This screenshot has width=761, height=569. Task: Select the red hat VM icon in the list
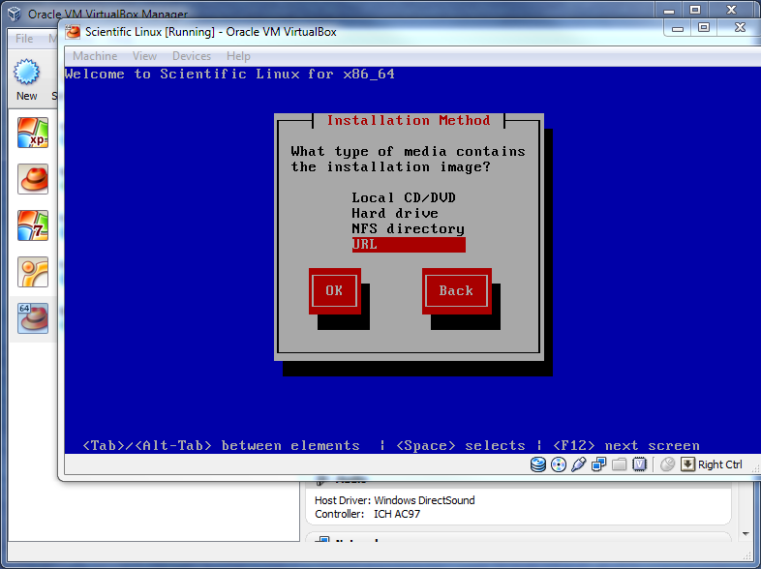tap(33, 179)
